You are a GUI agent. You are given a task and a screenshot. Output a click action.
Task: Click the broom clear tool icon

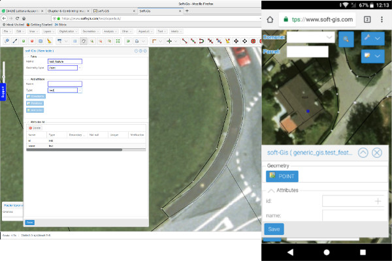(49, 41)
